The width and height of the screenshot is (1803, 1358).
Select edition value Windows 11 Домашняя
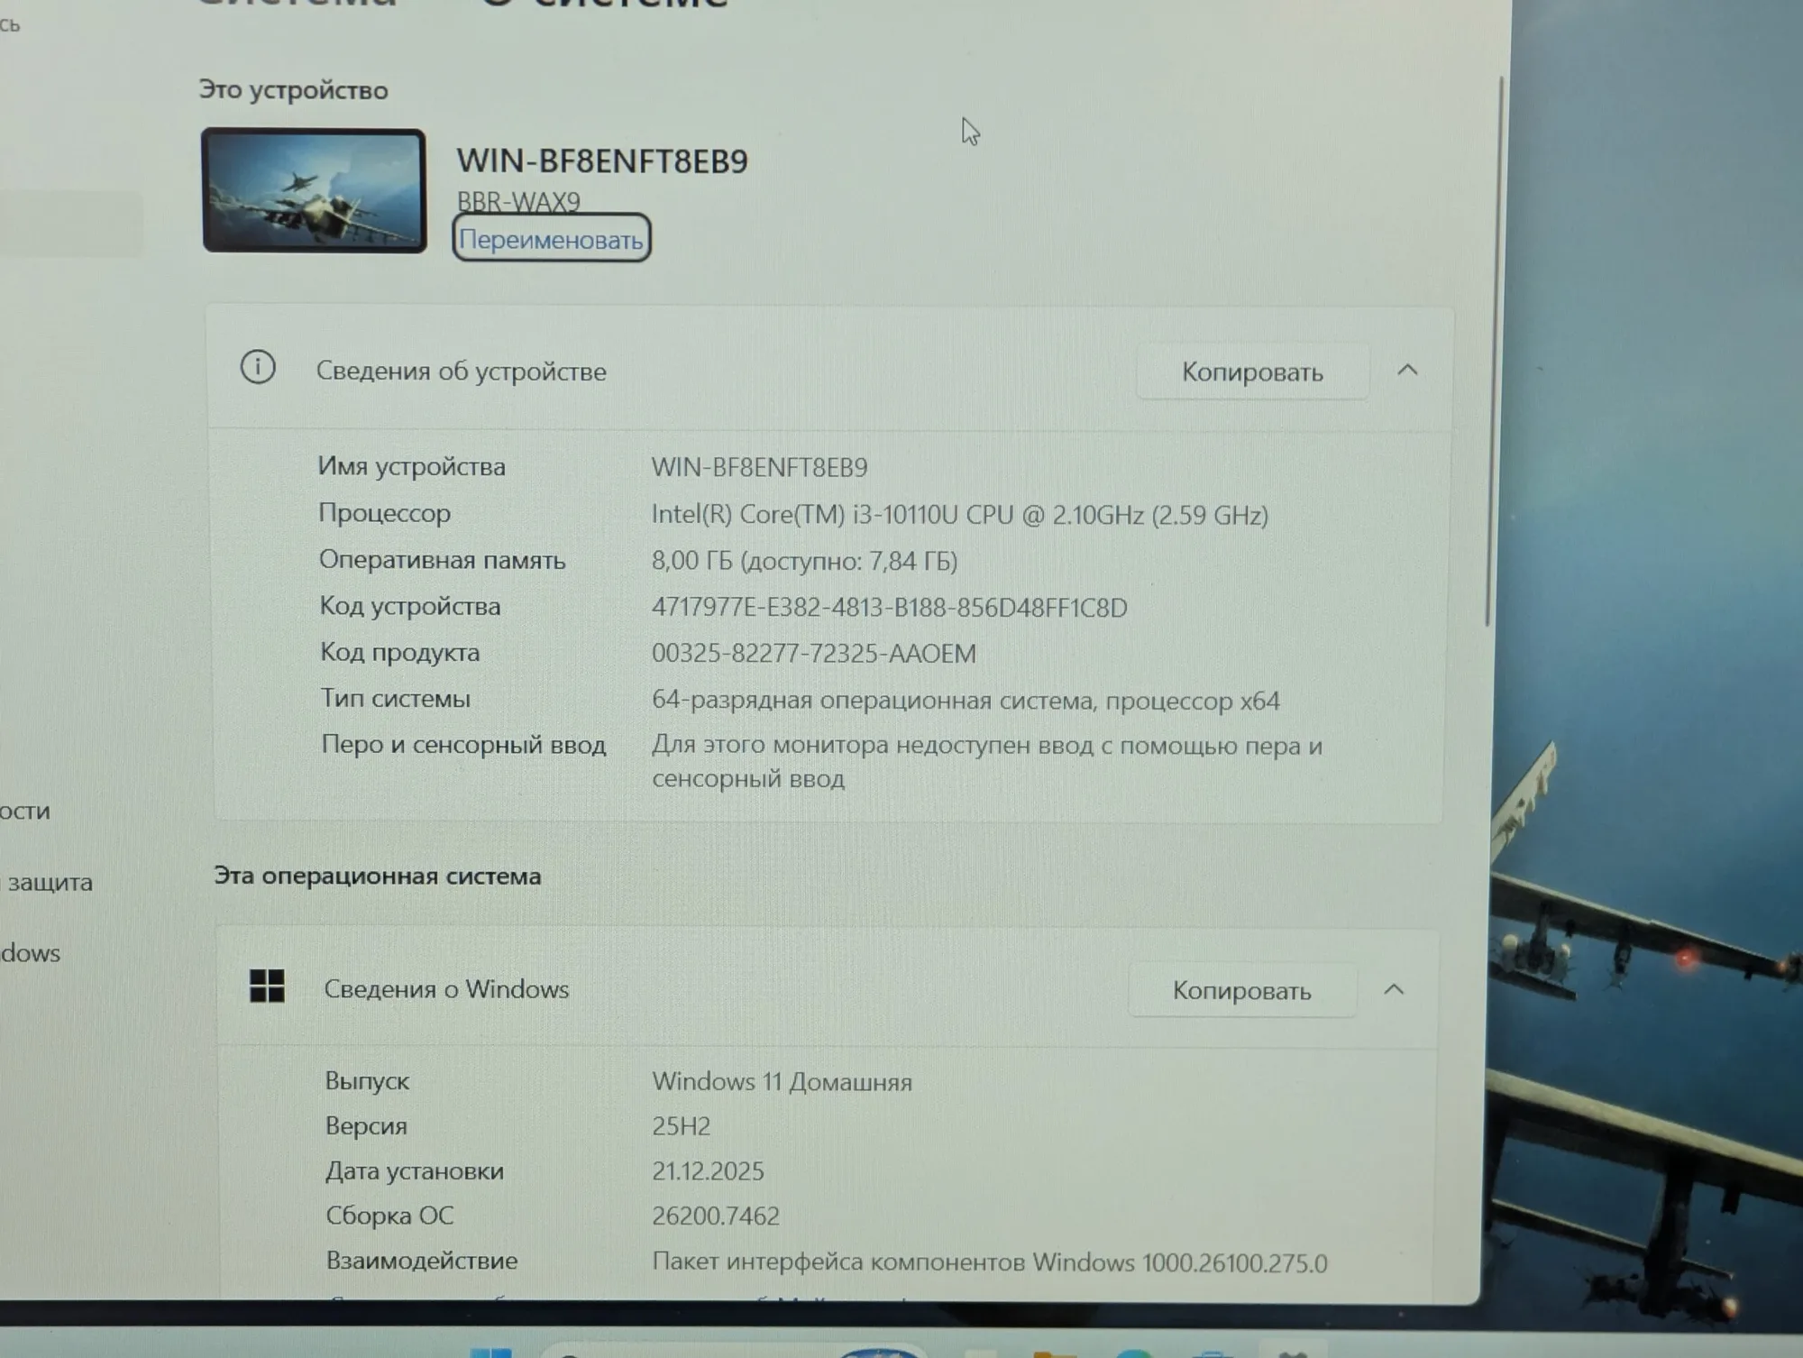click(783, 1081)
